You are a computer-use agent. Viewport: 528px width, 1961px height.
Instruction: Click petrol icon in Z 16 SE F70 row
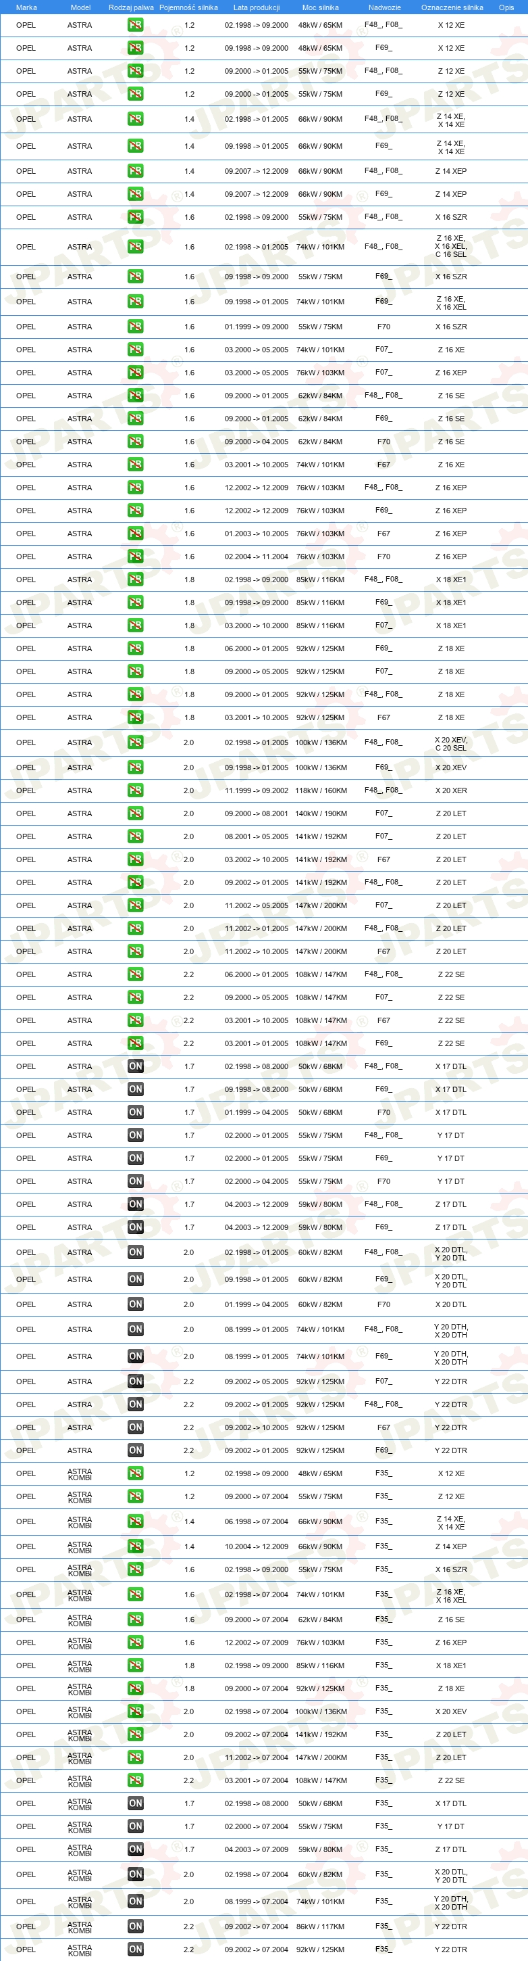click(135, 442)
